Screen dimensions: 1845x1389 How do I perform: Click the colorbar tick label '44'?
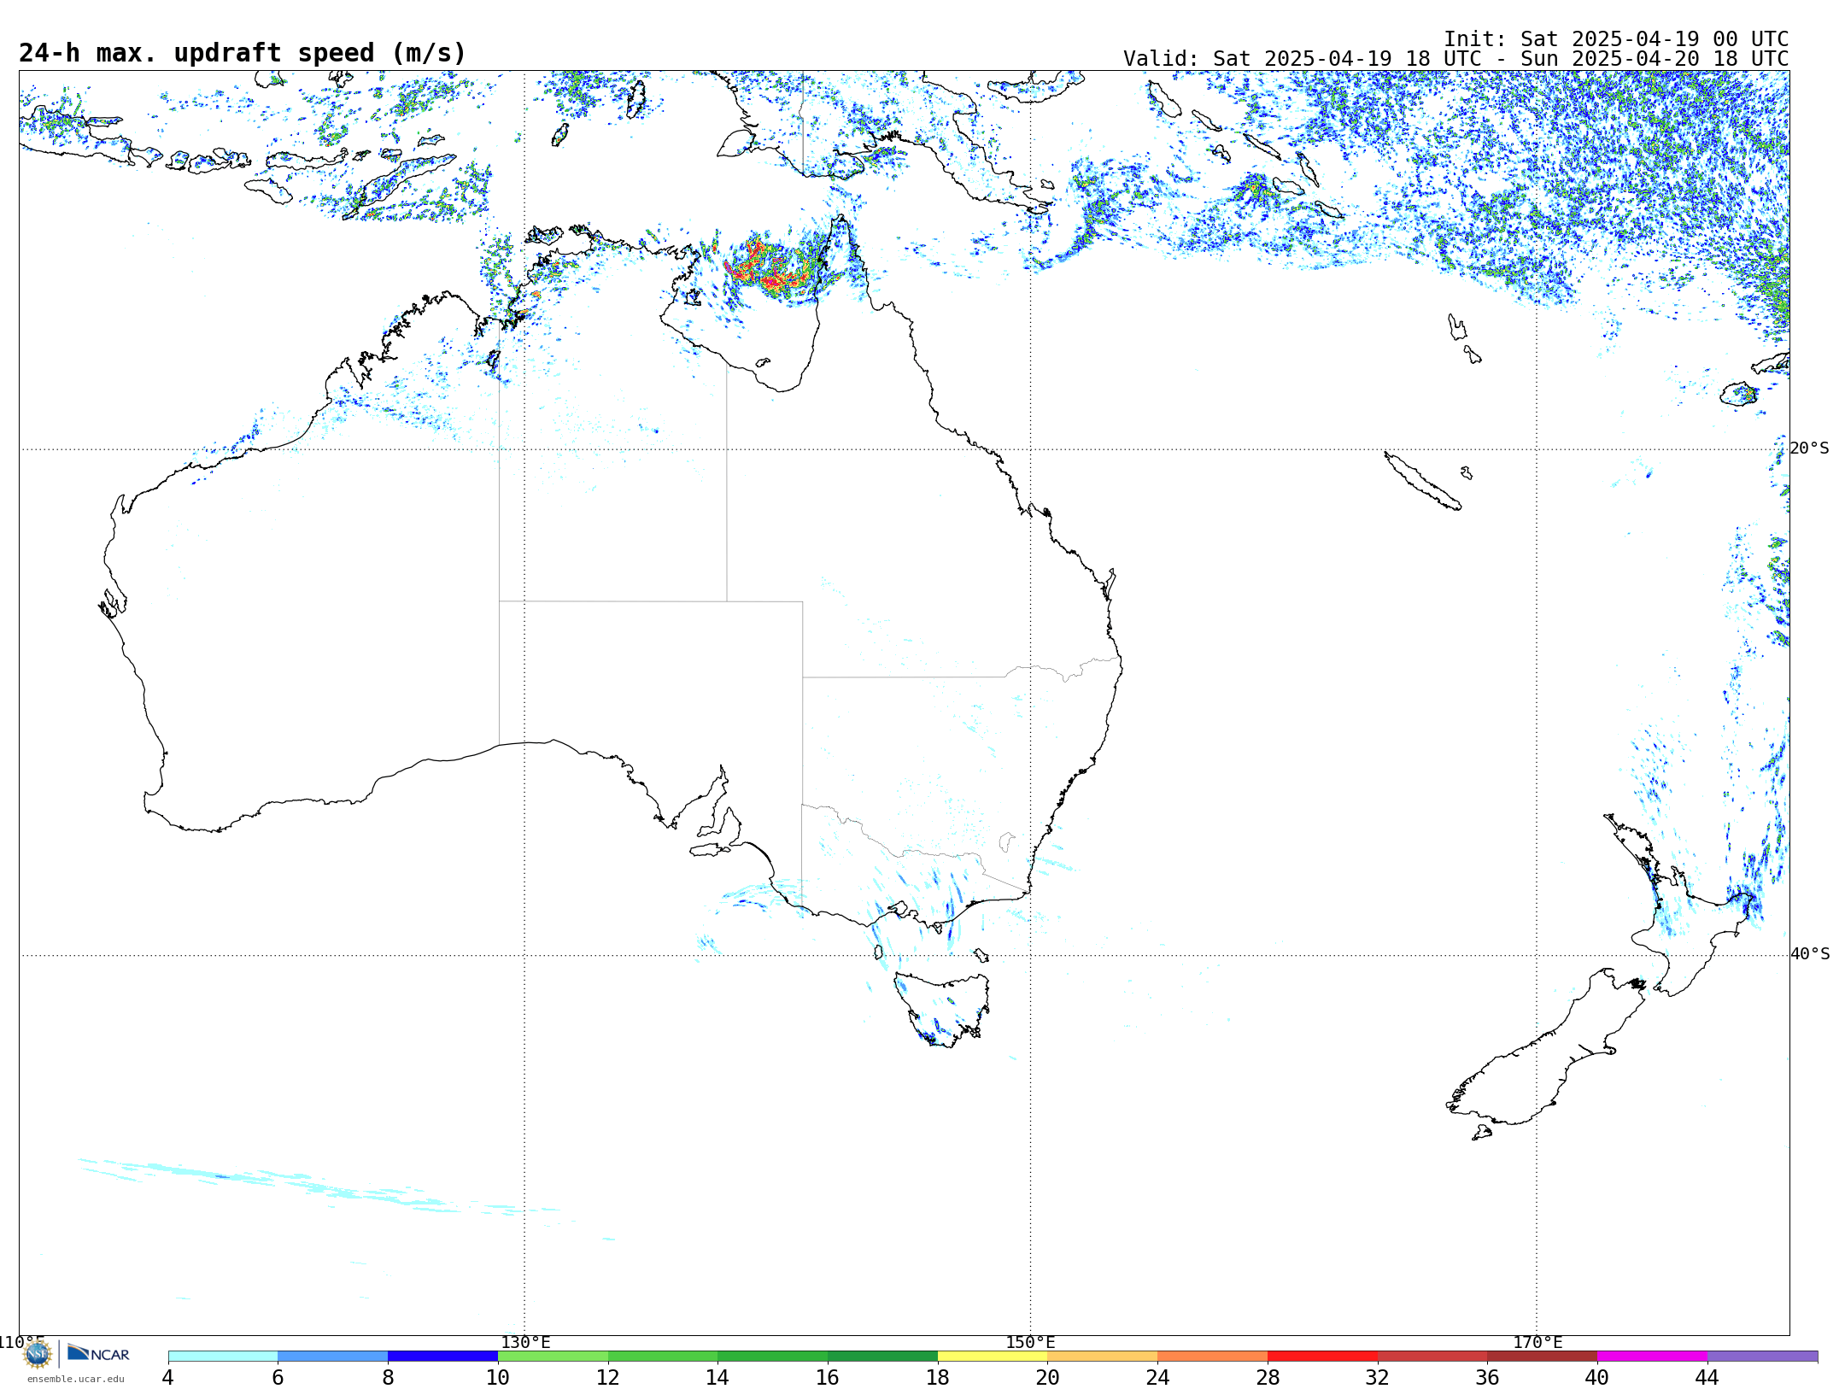pos(1707,1377)
